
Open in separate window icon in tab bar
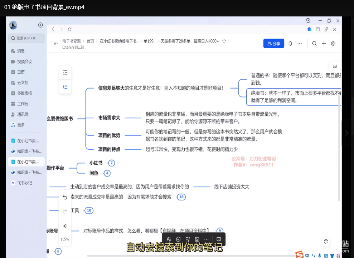(x=318, y=29)
